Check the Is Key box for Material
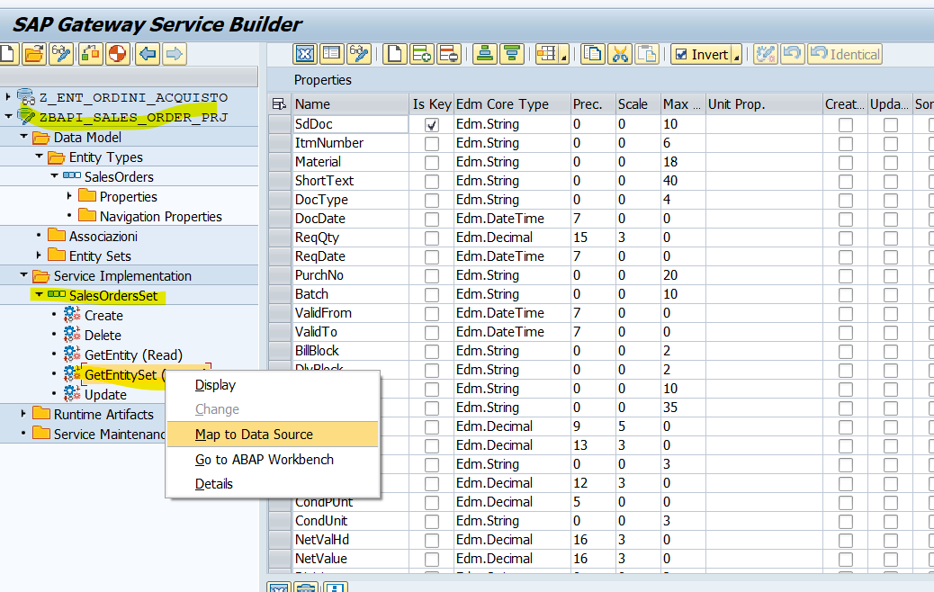 click(x=432, y=163)
